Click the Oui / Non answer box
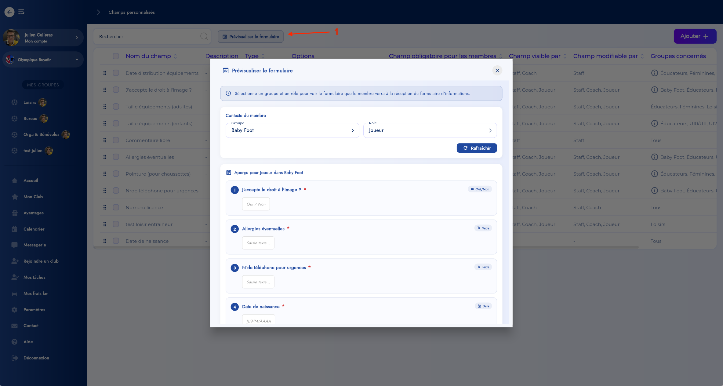The image size is (723, 386). (x=256, y=204)
